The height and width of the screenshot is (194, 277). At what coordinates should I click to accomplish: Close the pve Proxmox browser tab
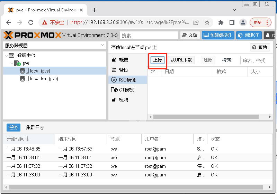[81, 10]
